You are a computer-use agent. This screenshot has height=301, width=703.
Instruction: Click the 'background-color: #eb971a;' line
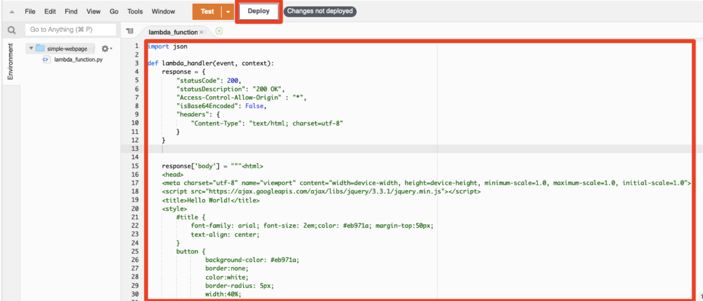(252, 260)
